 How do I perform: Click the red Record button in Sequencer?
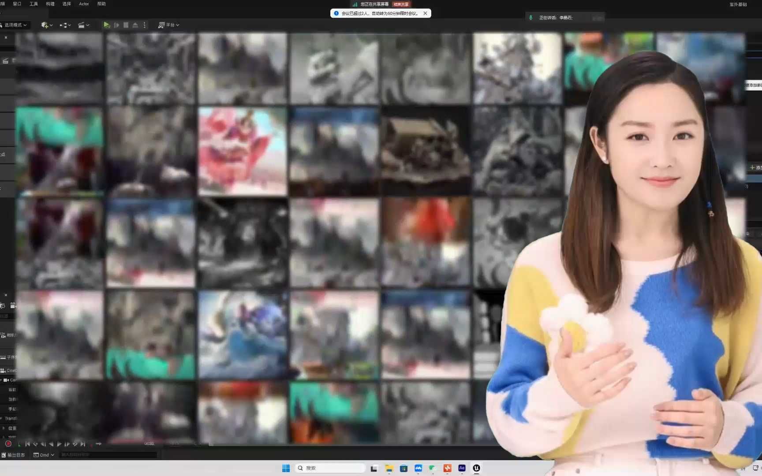click(x=8, y=444)
